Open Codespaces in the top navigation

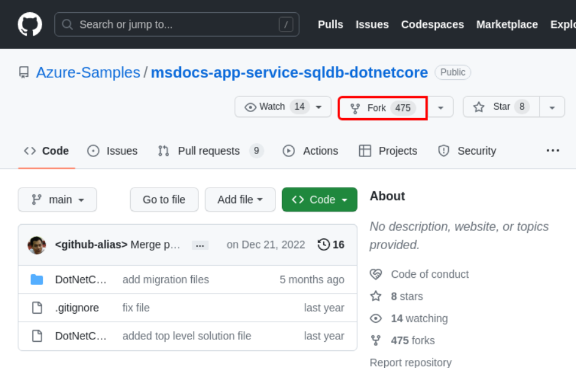click(432, 24)
